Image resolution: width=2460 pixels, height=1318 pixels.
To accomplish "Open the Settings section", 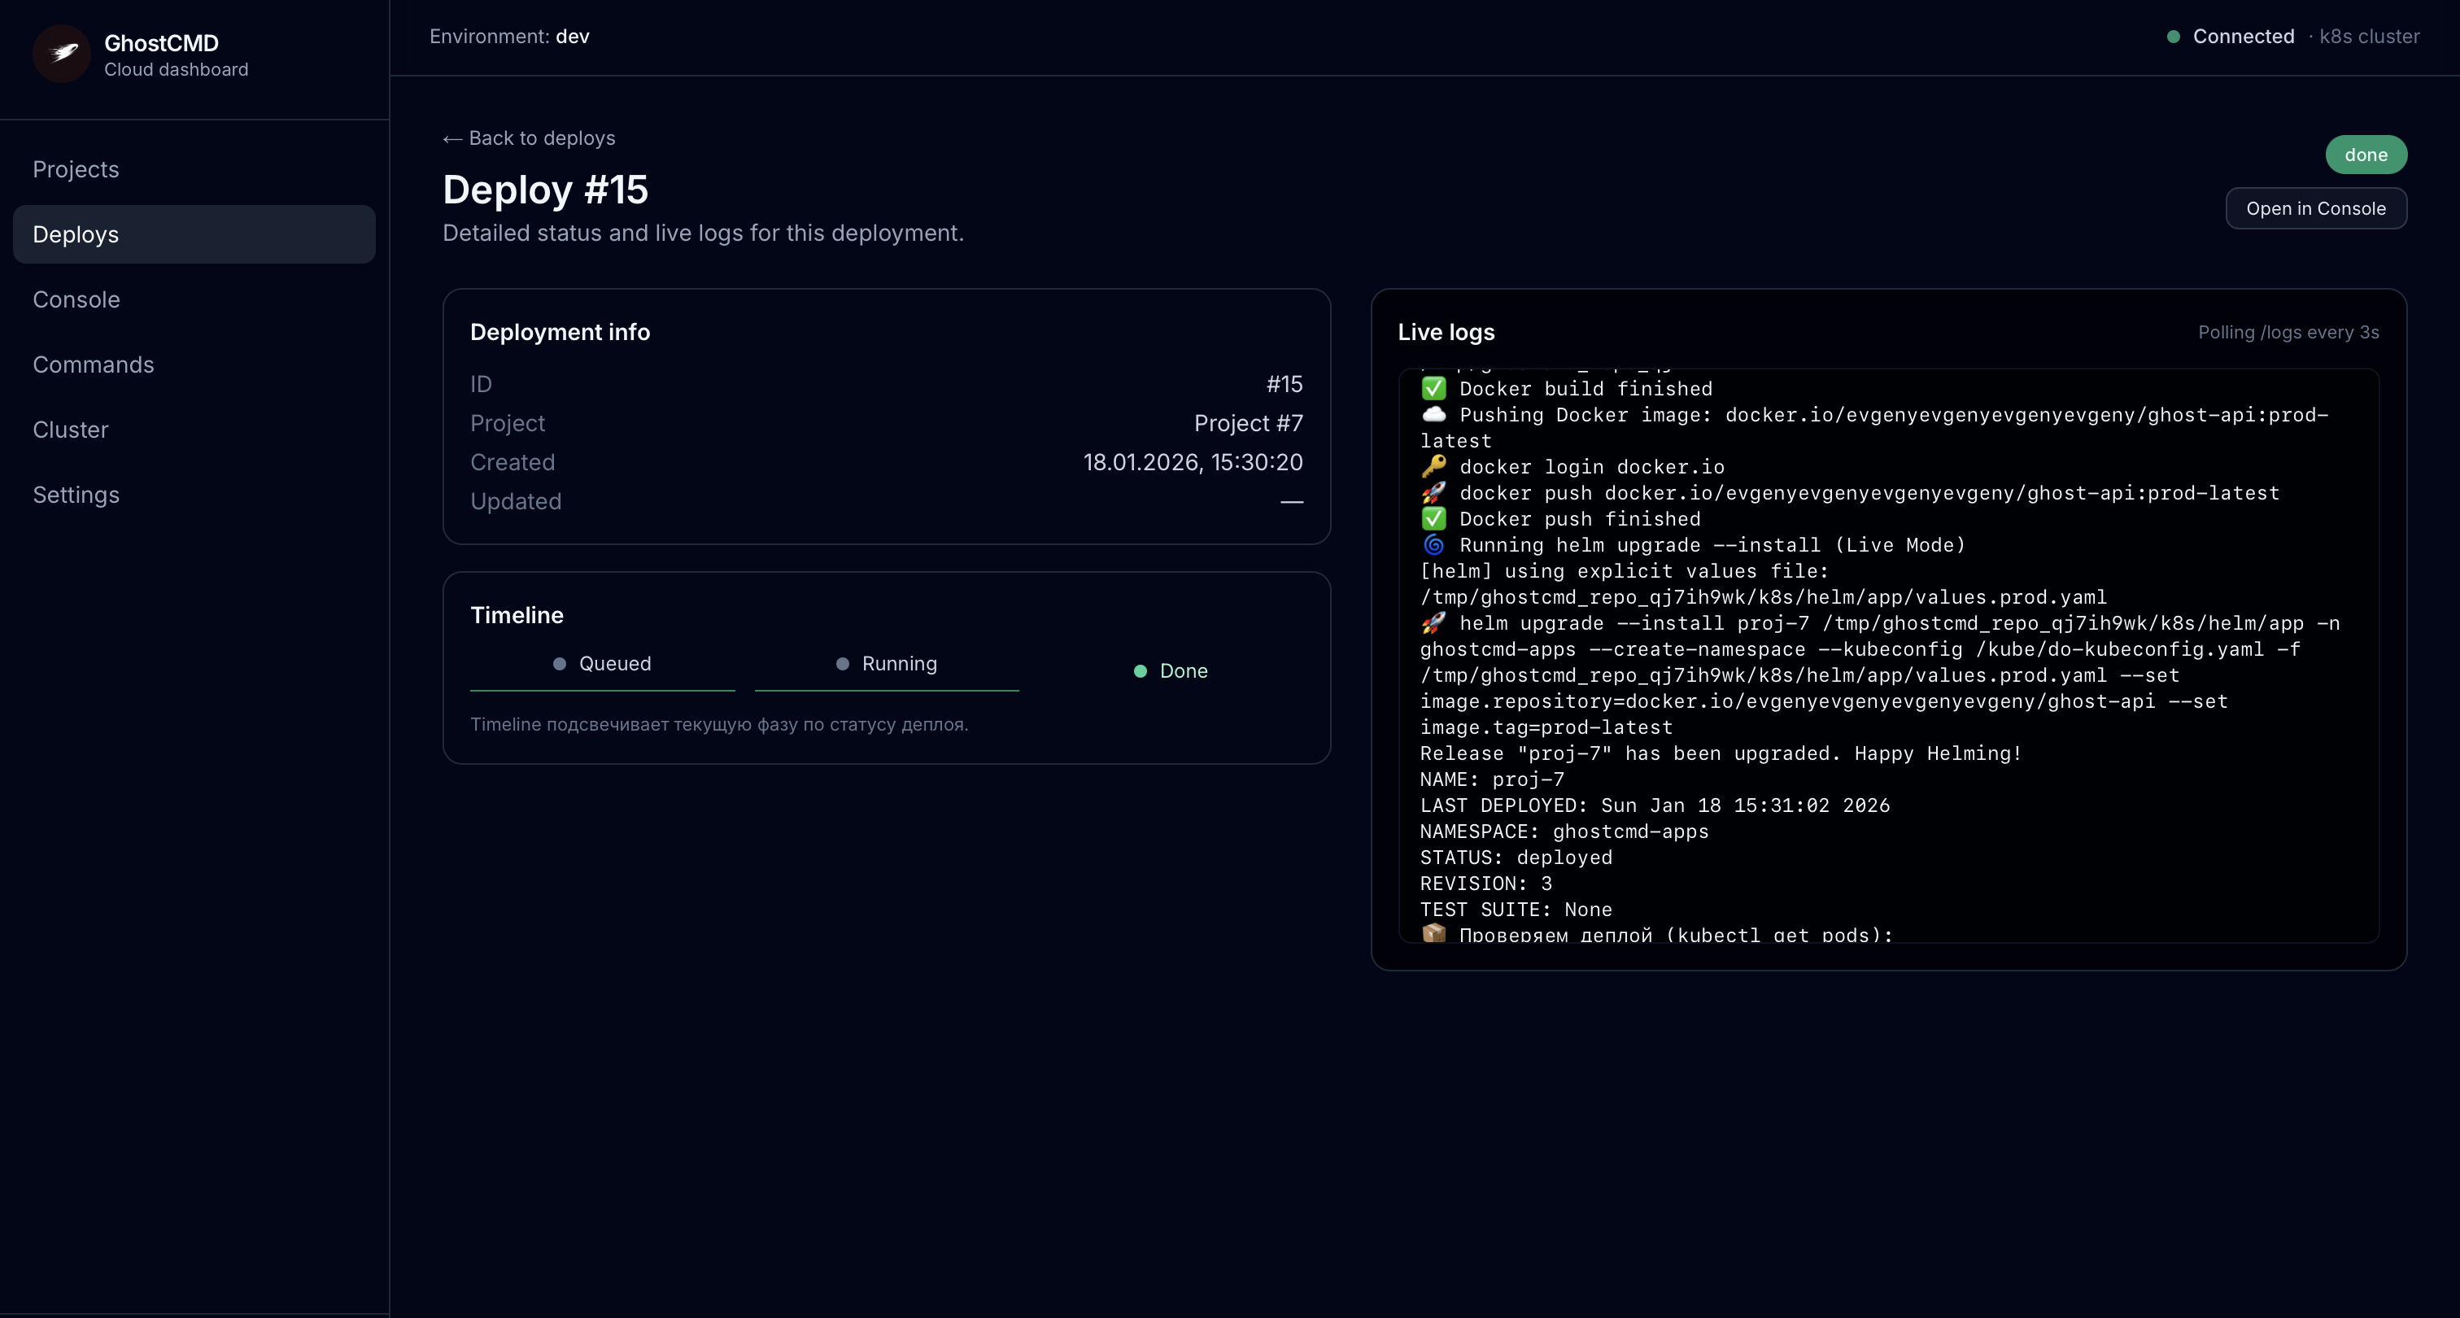I will coord(76,495).
